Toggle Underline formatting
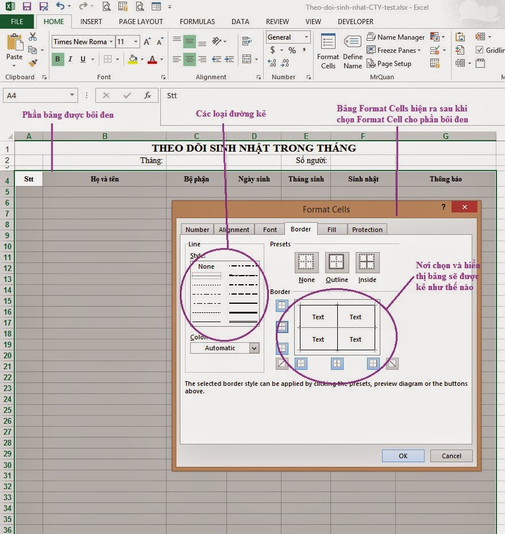This screenshot has height=534, width=505. 83,59
